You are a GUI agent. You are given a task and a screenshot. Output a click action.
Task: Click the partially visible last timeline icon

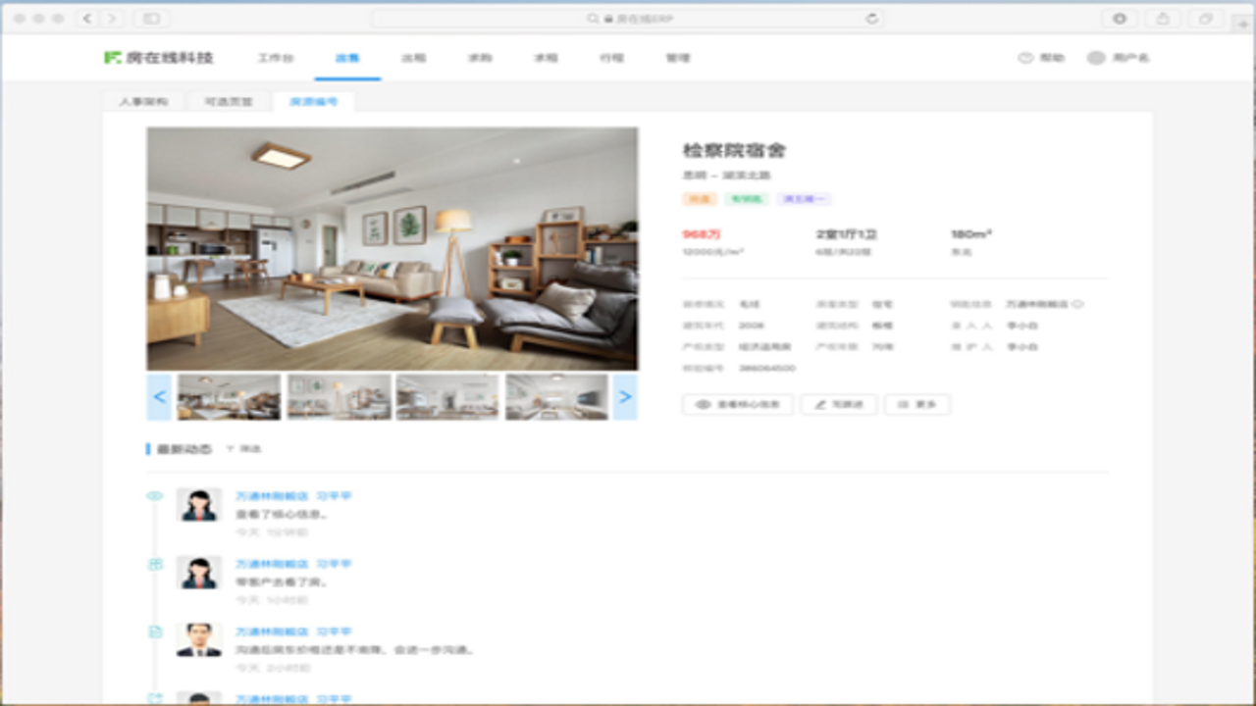coord(154,699)
